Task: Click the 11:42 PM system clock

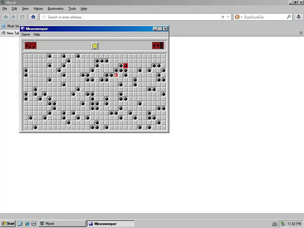Action: (x=294, y=224)
